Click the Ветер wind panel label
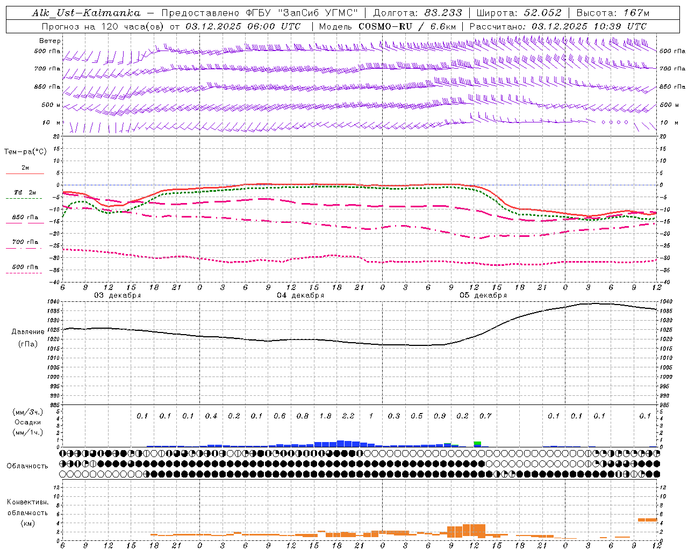This screenshot has width=688, height=550. point(50,41)
